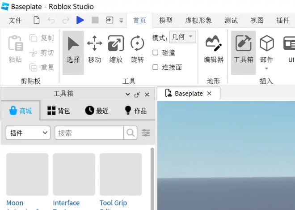Click the undo arrow icon

[x=51, y=20]
